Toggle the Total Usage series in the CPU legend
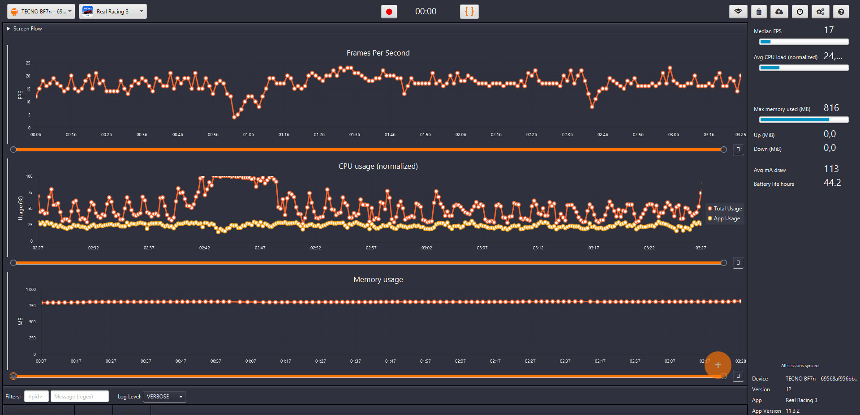Screen dimensions: 860x415 tap(725, 209)
